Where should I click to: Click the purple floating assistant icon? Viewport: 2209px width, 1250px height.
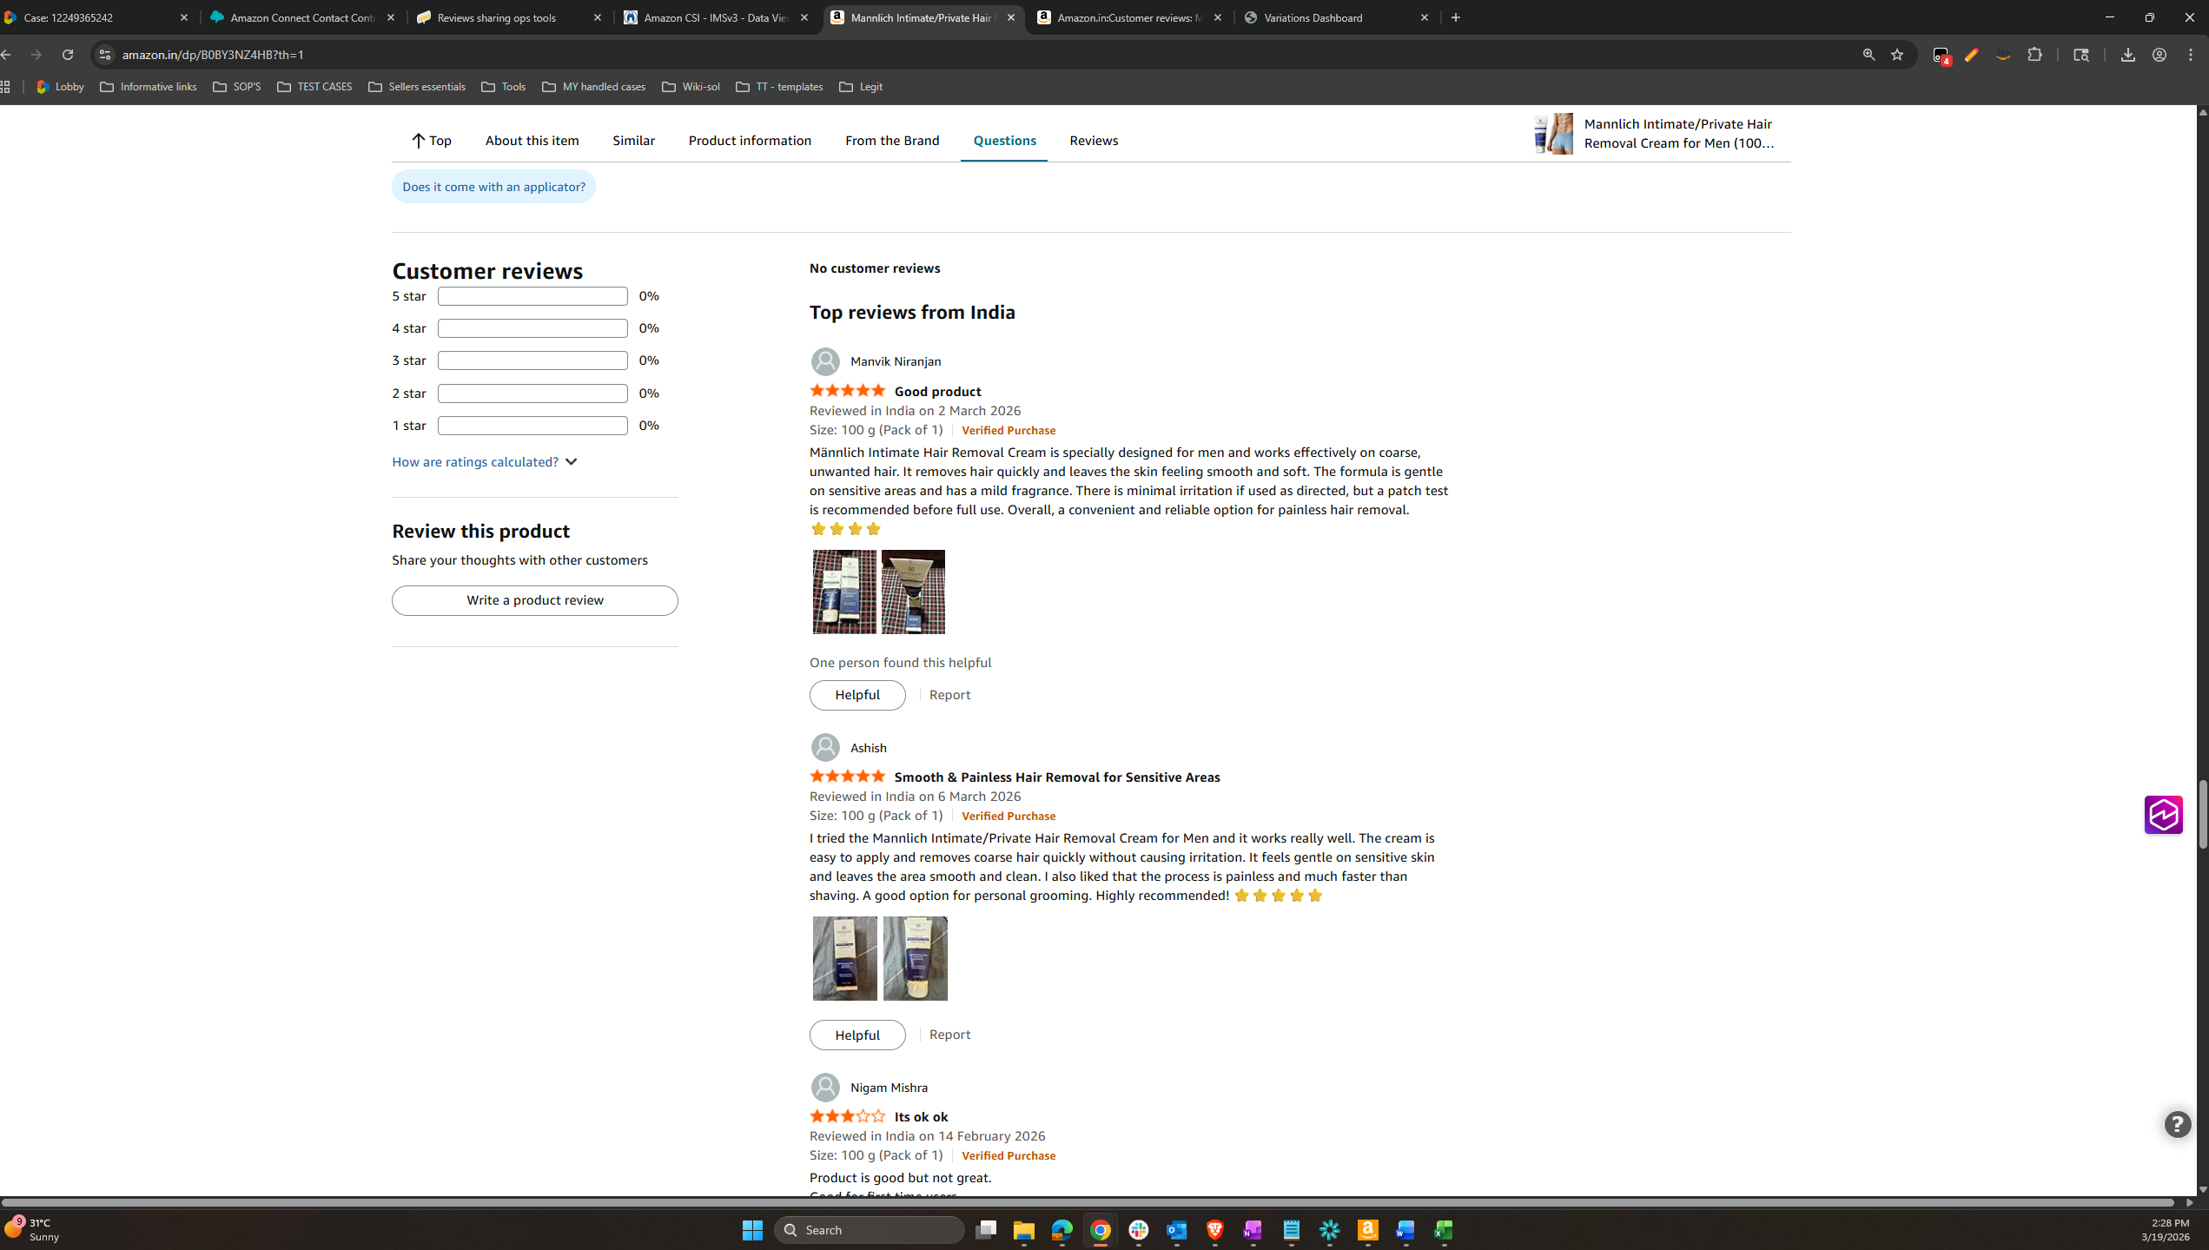point(2163,815)
